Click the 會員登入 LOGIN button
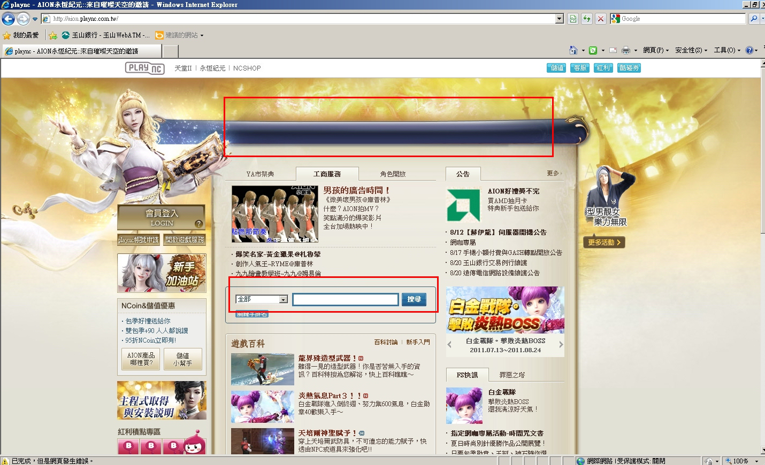Screen dimensions: 765x465 (162, 218)
